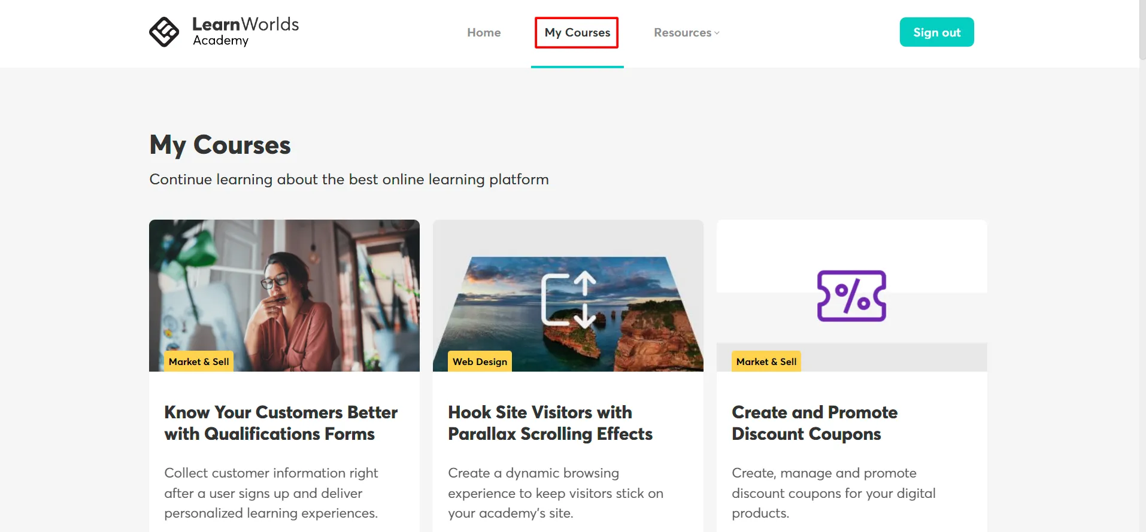Click the qualifications forms course description
Image resolution: width=1146 pixels, height=532 pixels.
(271, 493)
